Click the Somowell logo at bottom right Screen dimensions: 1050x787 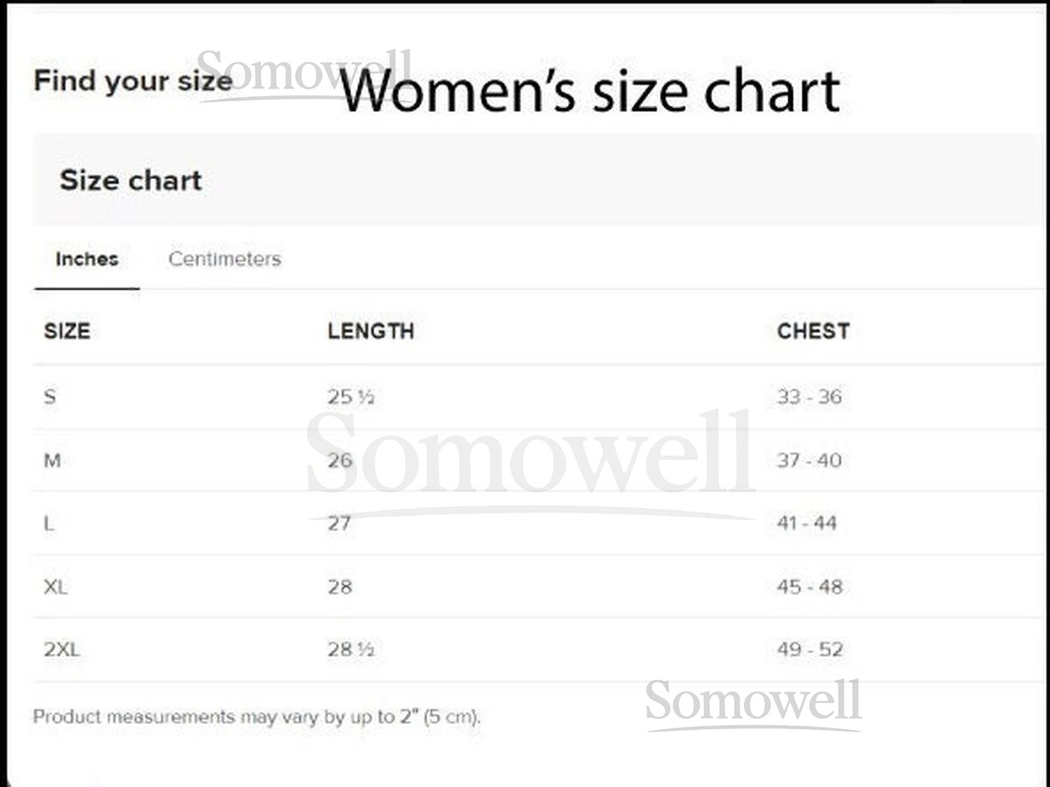tap(753, 703)
